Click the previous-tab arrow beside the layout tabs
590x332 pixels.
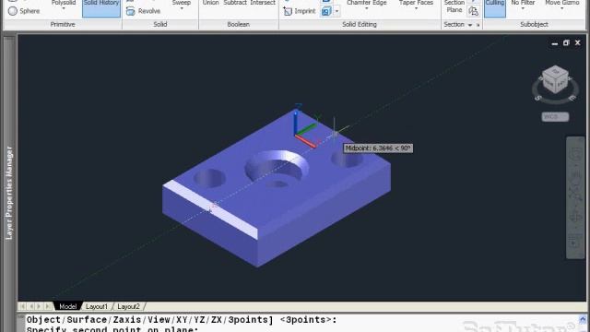tap(31, 306)
